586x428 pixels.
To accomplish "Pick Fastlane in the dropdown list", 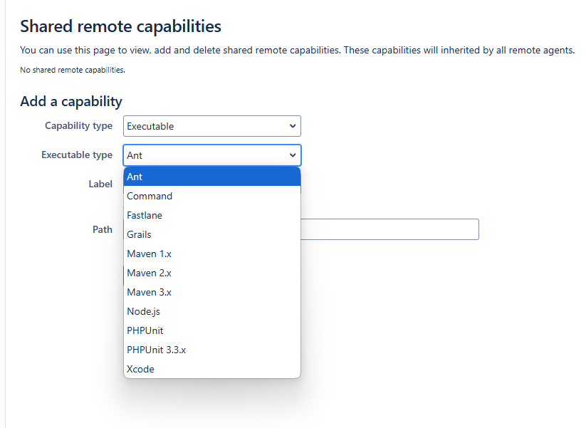I will coord(212,215).
